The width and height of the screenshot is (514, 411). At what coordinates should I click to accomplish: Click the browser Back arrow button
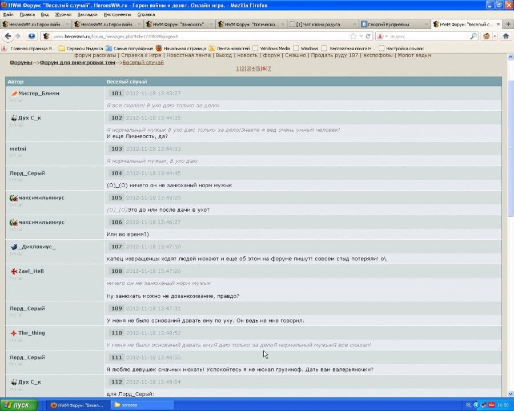pyautogui.click(x=8, y=36)
